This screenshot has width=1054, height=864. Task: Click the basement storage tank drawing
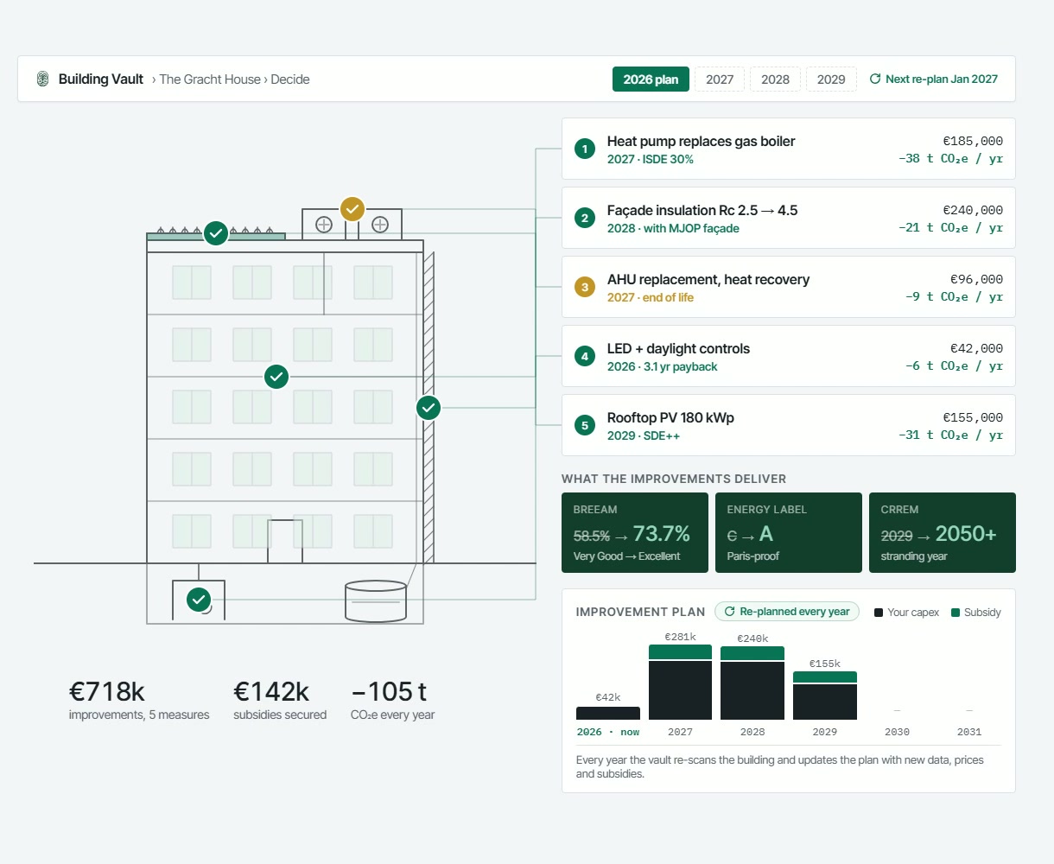pyautogui.click(x=376, y=601)
